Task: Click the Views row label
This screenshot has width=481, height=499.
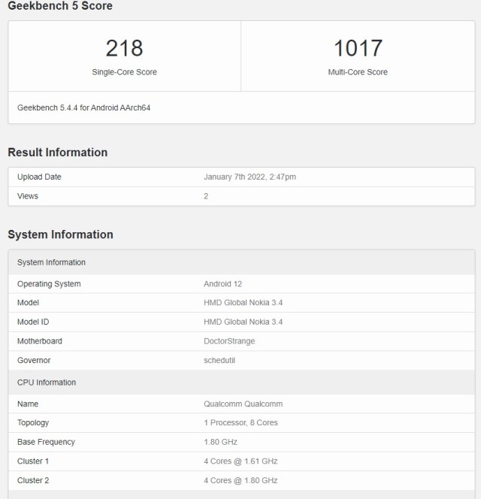Action: 28,196
